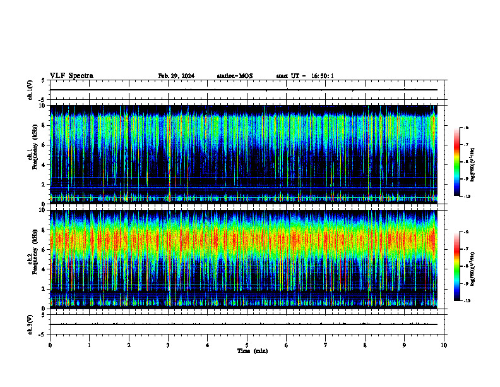Click time axis tick label '0'
This screenshot has height=387, width=500.
click(x=50, y=345)
